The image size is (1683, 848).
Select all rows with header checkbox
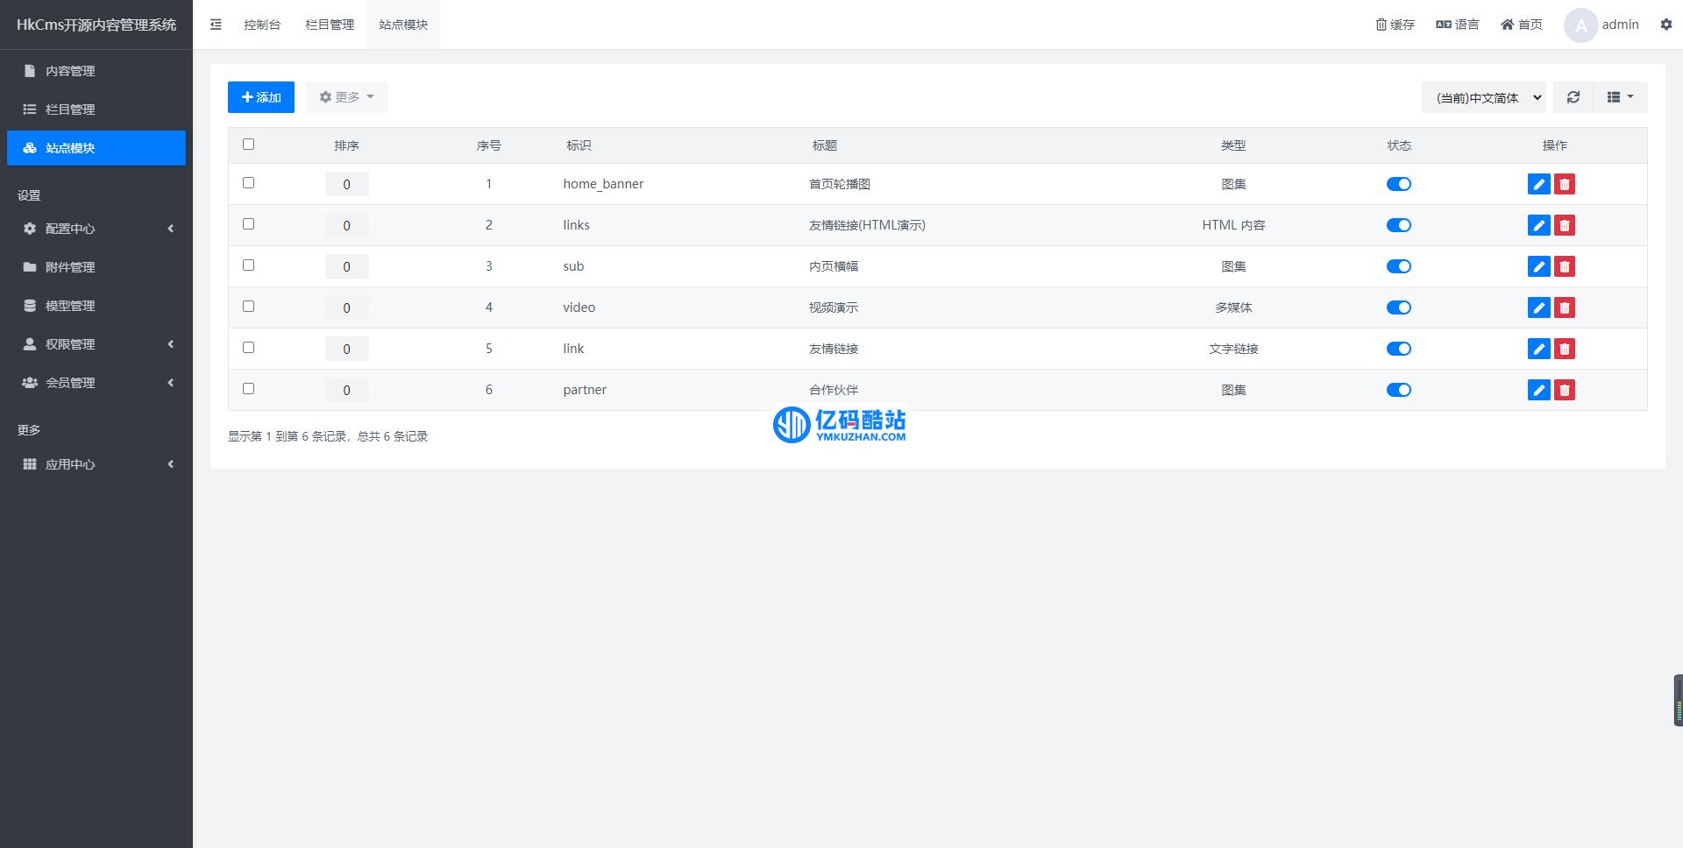point(248,145)
